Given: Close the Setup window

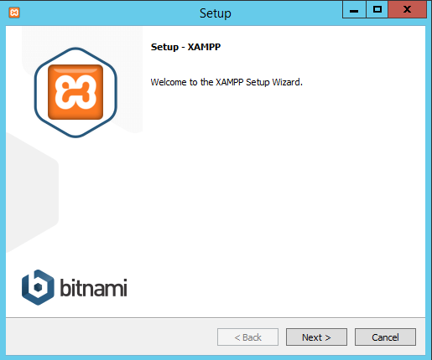Looking at the screenshot, I should (x=407, y=10).
